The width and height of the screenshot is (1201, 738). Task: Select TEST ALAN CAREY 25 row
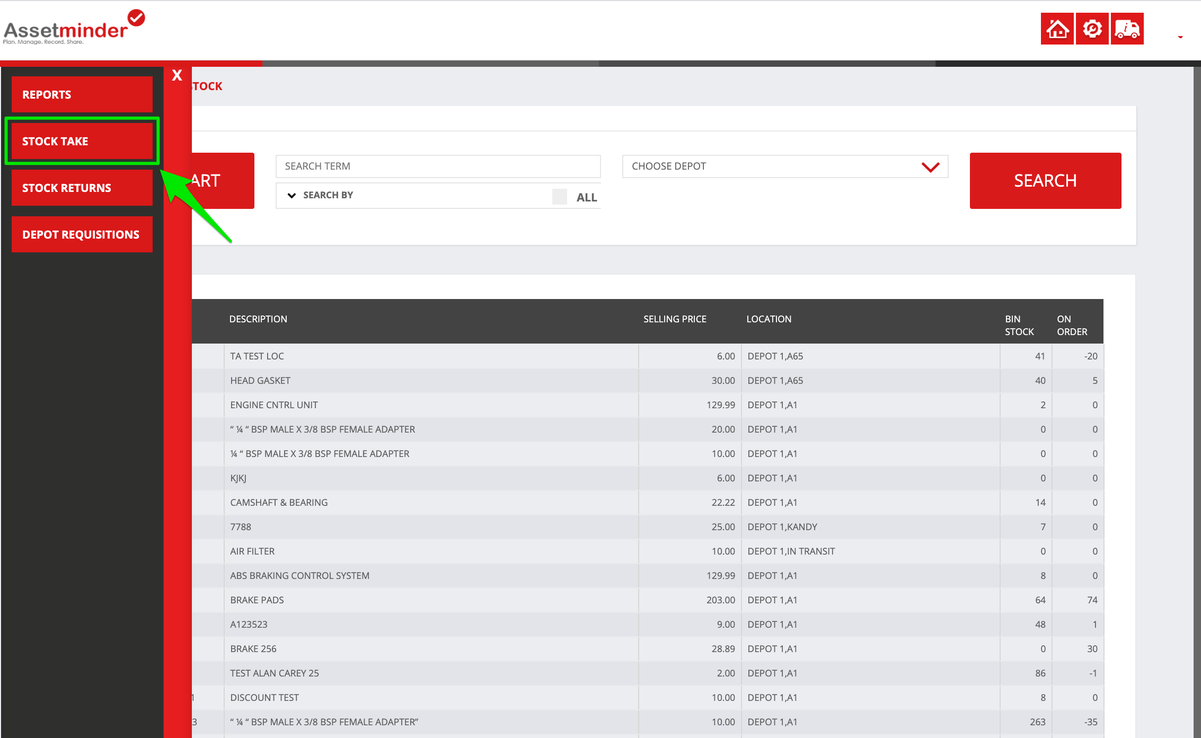point(647,673)
